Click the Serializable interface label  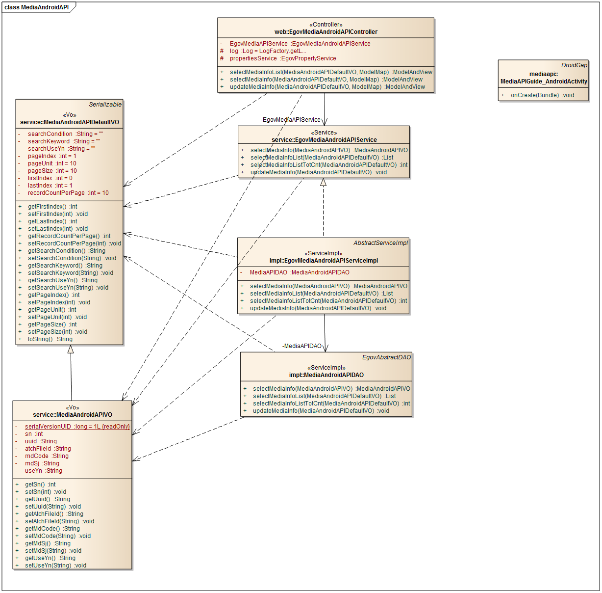coord(105,105)
